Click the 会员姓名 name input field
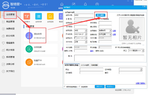148x95 pixels. (x=81, y=23)
